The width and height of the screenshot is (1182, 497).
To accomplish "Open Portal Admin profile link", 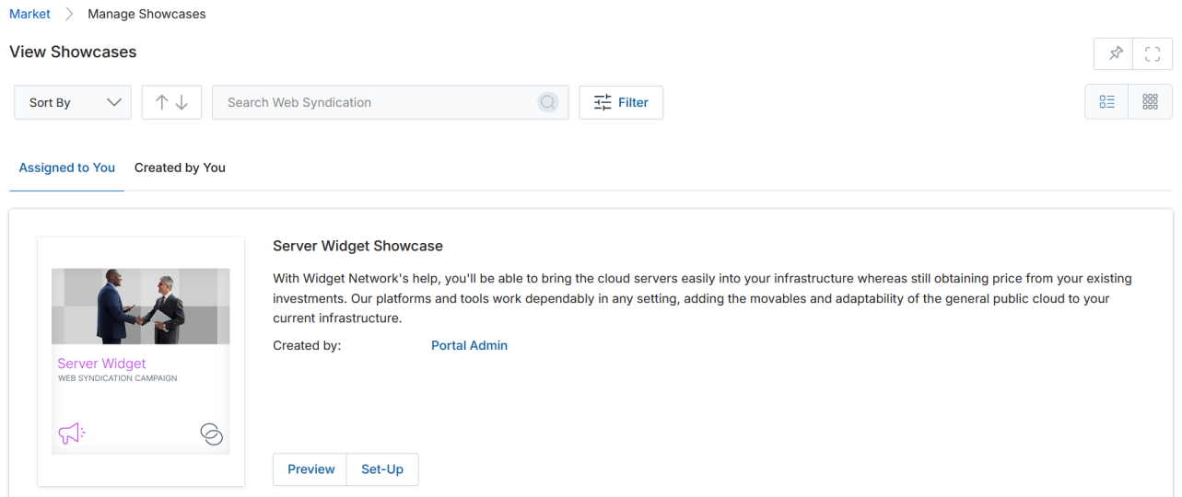I will click(469, 345).
